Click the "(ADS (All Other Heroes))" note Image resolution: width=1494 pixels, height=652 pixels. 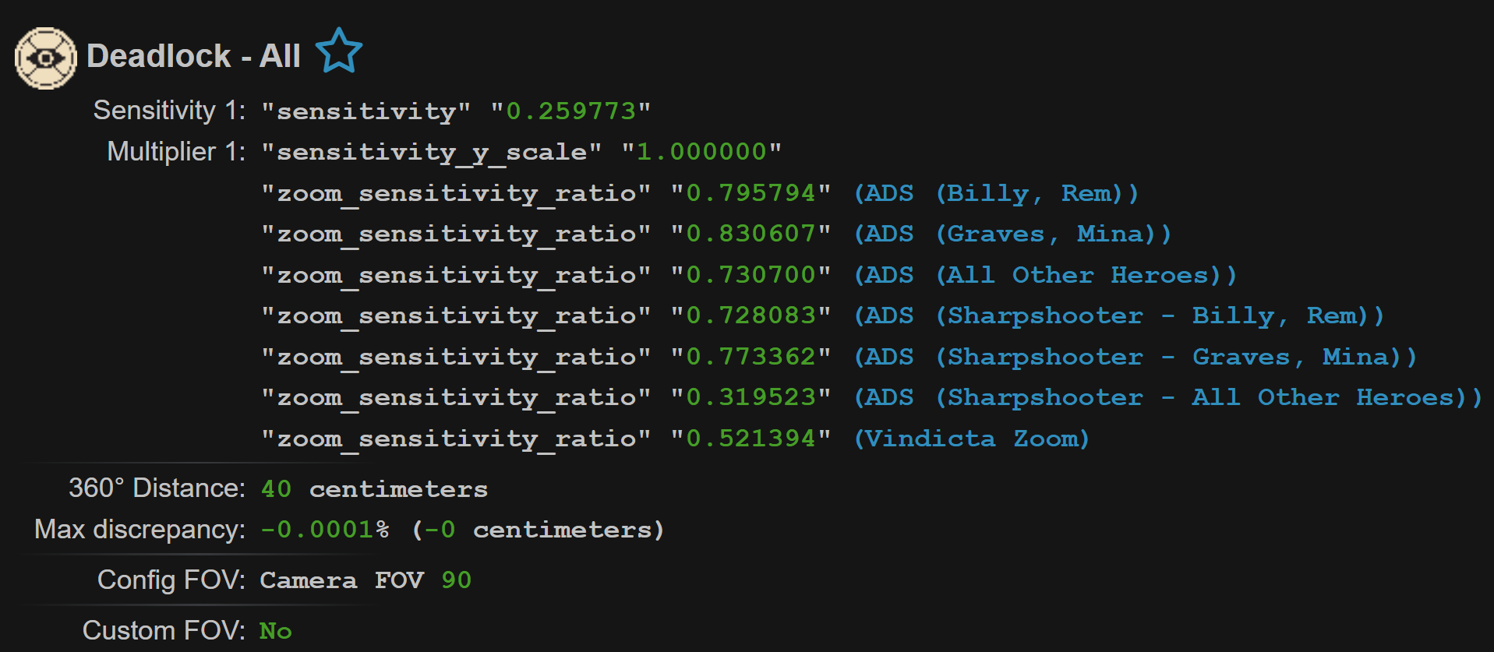pyautogui.click(x=1046, y=275)
